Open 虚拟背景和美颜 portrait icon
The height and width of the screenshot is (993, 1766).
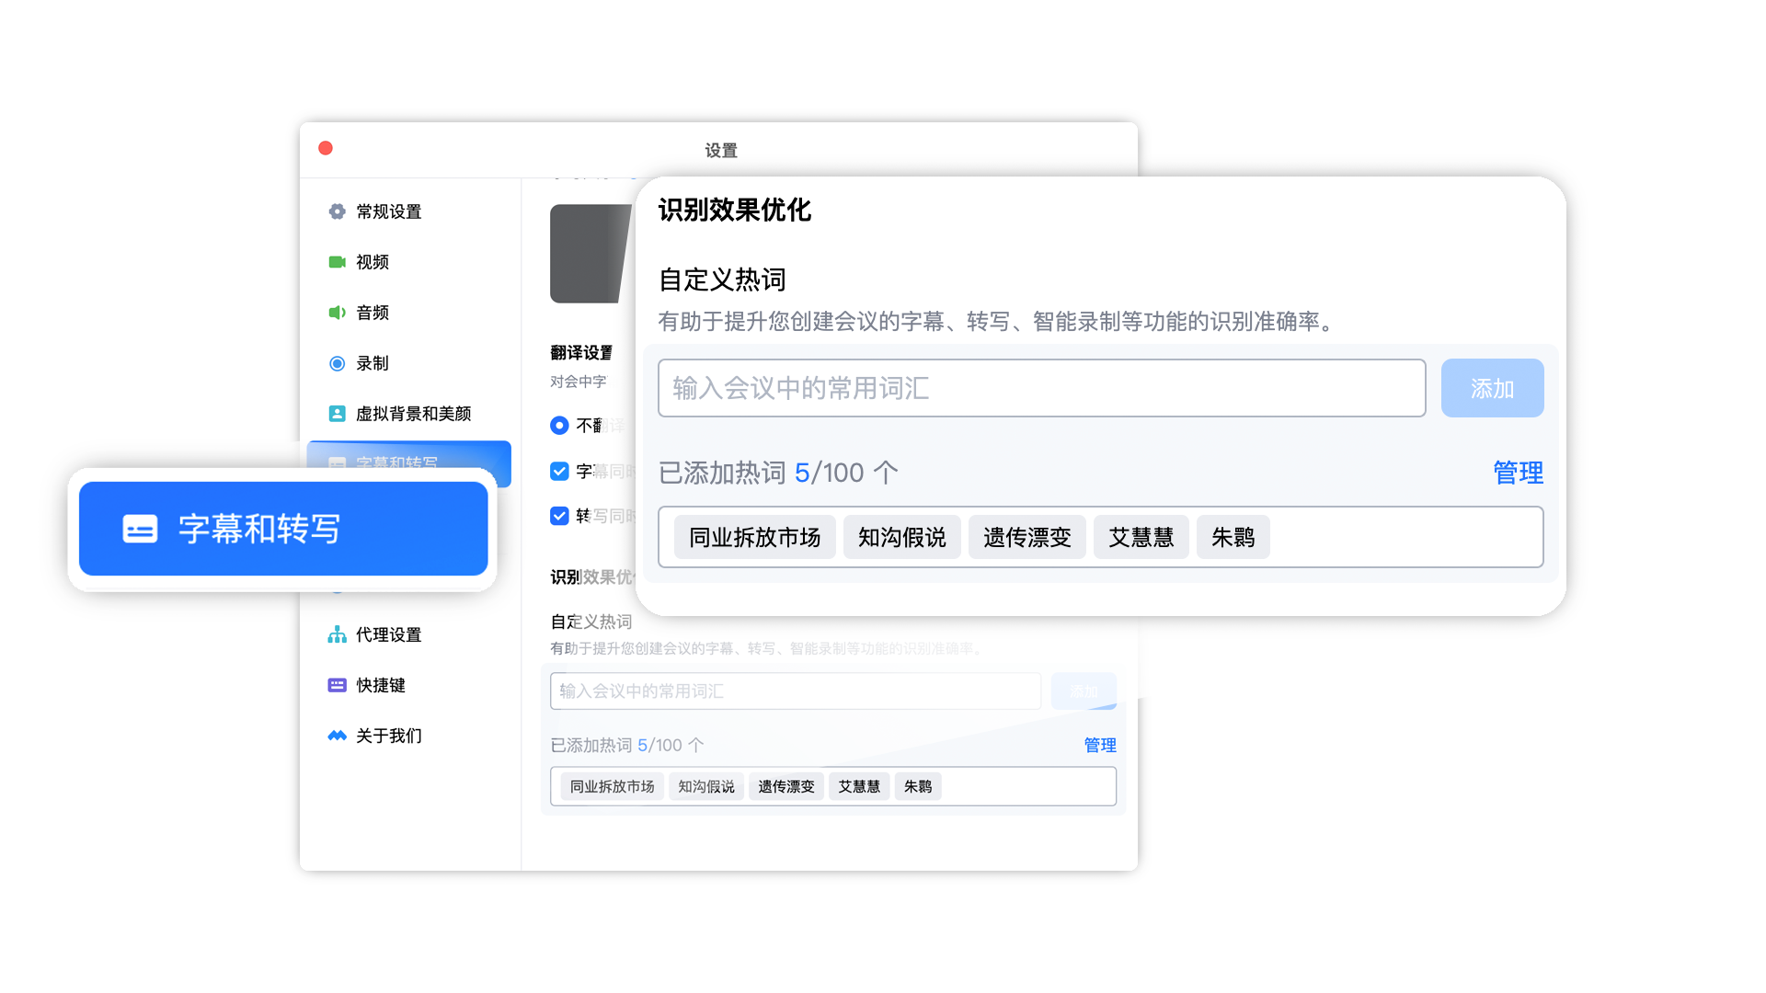coord(337,414)
